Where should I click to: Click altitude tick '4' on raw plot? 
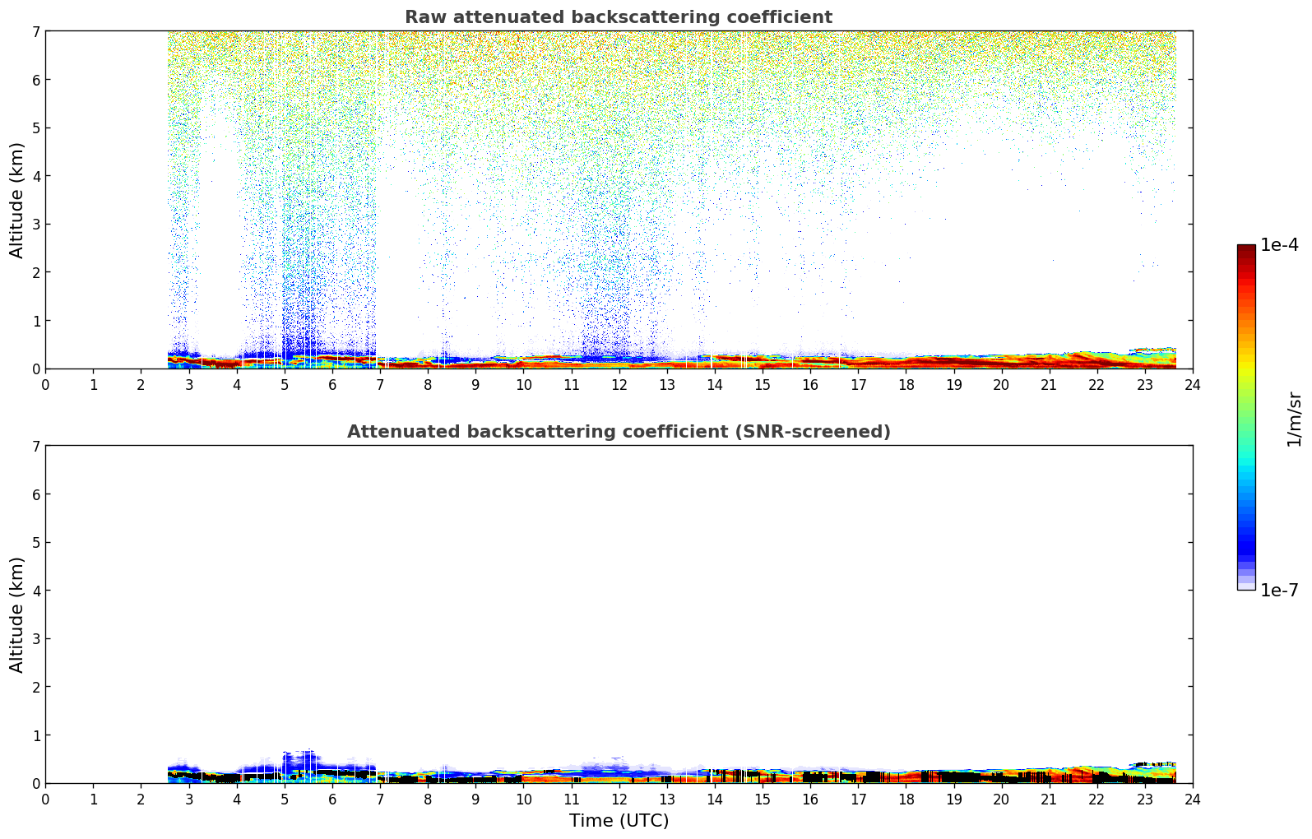[35, 176]
